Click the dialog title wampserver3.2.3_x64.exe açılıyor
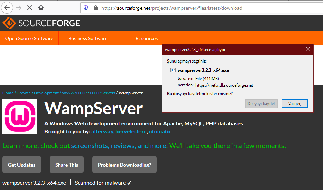Image resolution: width=323 pixels, height=190 pixels. coord(195,50)
